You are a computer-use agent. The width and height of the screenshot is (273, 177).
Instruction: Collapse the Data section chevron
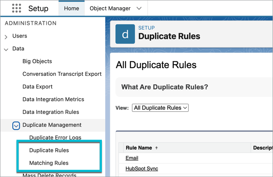click(6, 50)
